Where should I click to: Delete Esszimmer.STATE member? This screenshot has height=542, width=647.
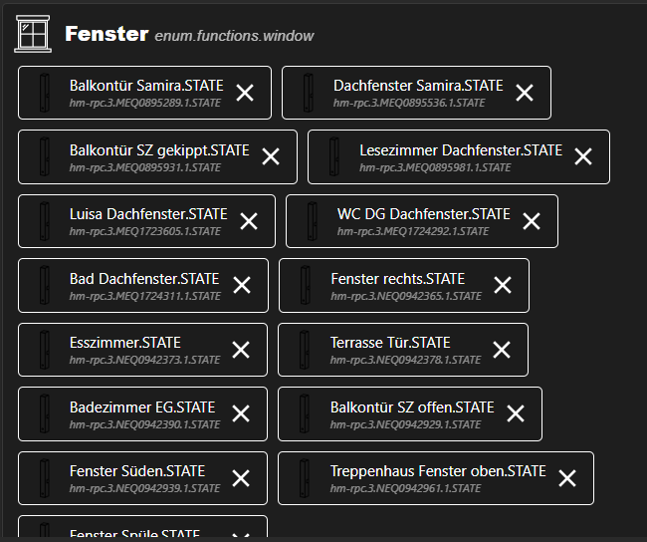click(241, 350)
